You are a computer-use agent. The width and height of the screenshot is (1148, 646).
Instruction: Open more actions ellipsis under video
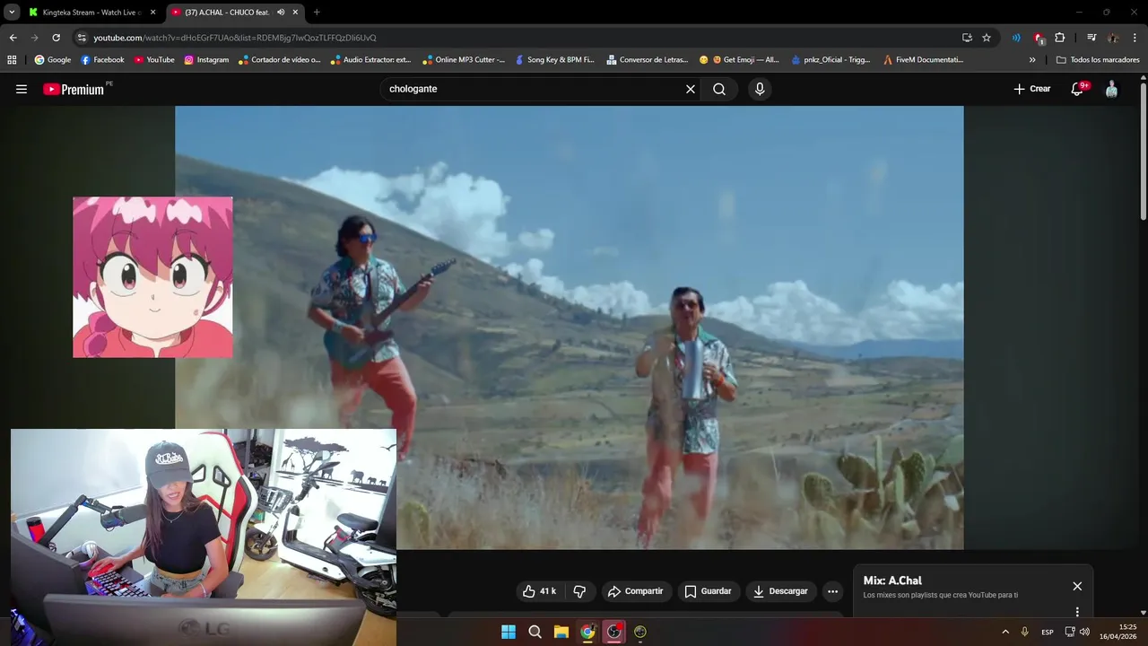pyautogui.click(x=832, y=591)
